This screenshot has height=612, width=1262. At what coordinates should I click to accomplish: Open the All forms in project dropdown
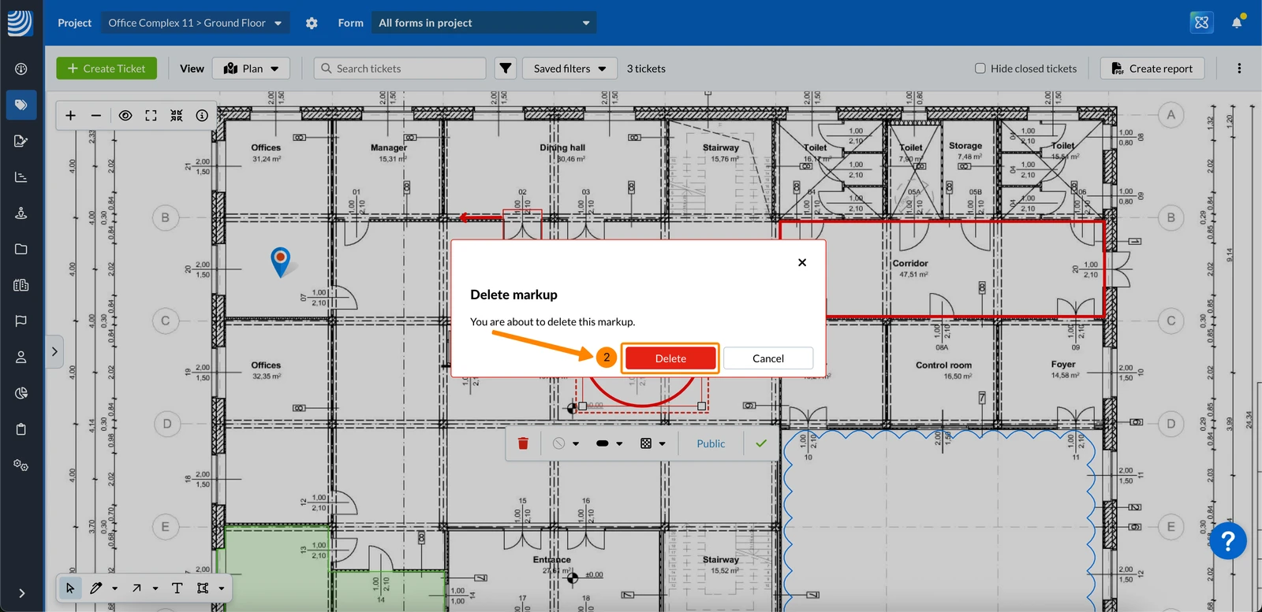tap(484, 23)
